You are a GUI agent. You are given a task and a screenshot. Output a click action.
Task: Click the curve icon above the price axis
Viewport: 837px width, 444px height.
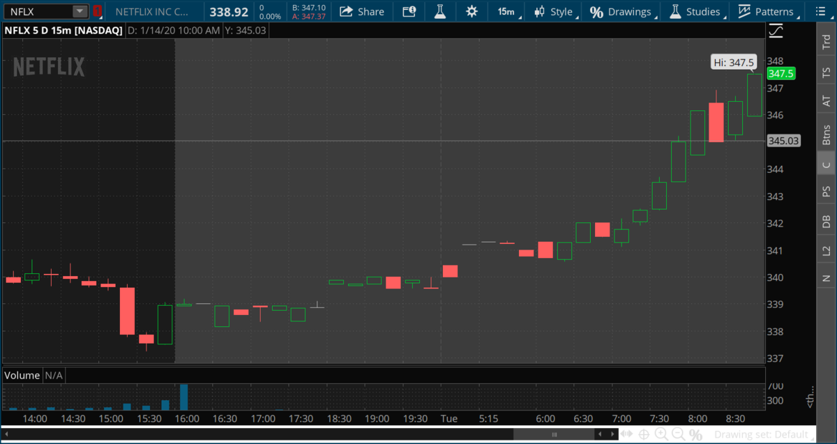pyautogui.click(x=775, y=31)
